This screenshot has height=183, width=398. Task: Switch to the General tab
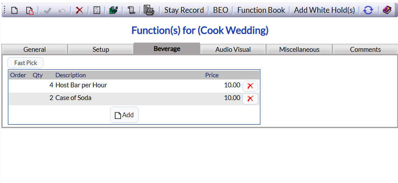(x=35, y=49)
